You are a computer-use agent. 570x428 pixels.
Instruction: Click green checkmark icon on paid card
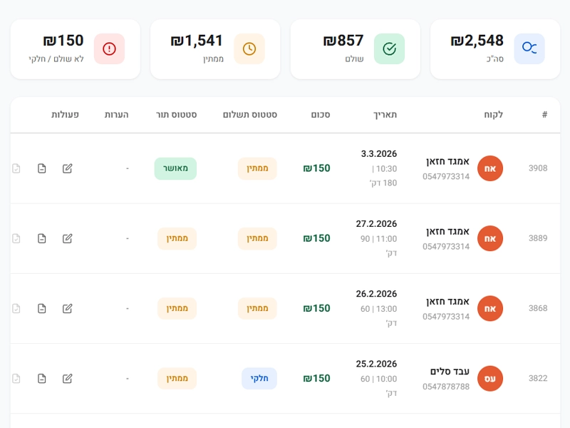click(389, 49)
